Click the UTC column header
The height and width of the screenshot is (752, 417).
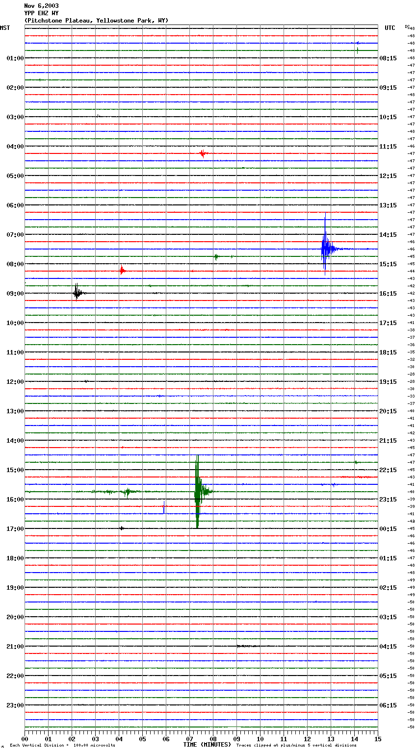(390, 28)
